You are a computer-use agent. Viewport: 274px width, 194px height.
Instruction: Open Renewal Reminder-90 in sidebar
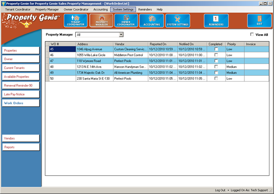pyautogui.click(x=21, y=85)
